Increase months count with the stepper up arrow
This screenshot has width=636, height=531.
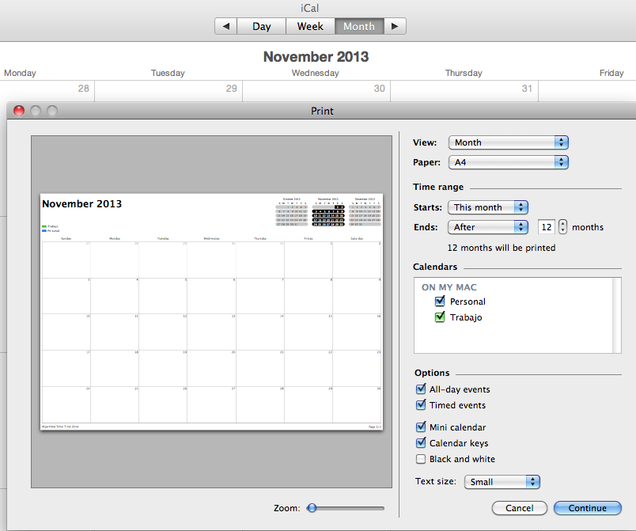click(562, 223)
